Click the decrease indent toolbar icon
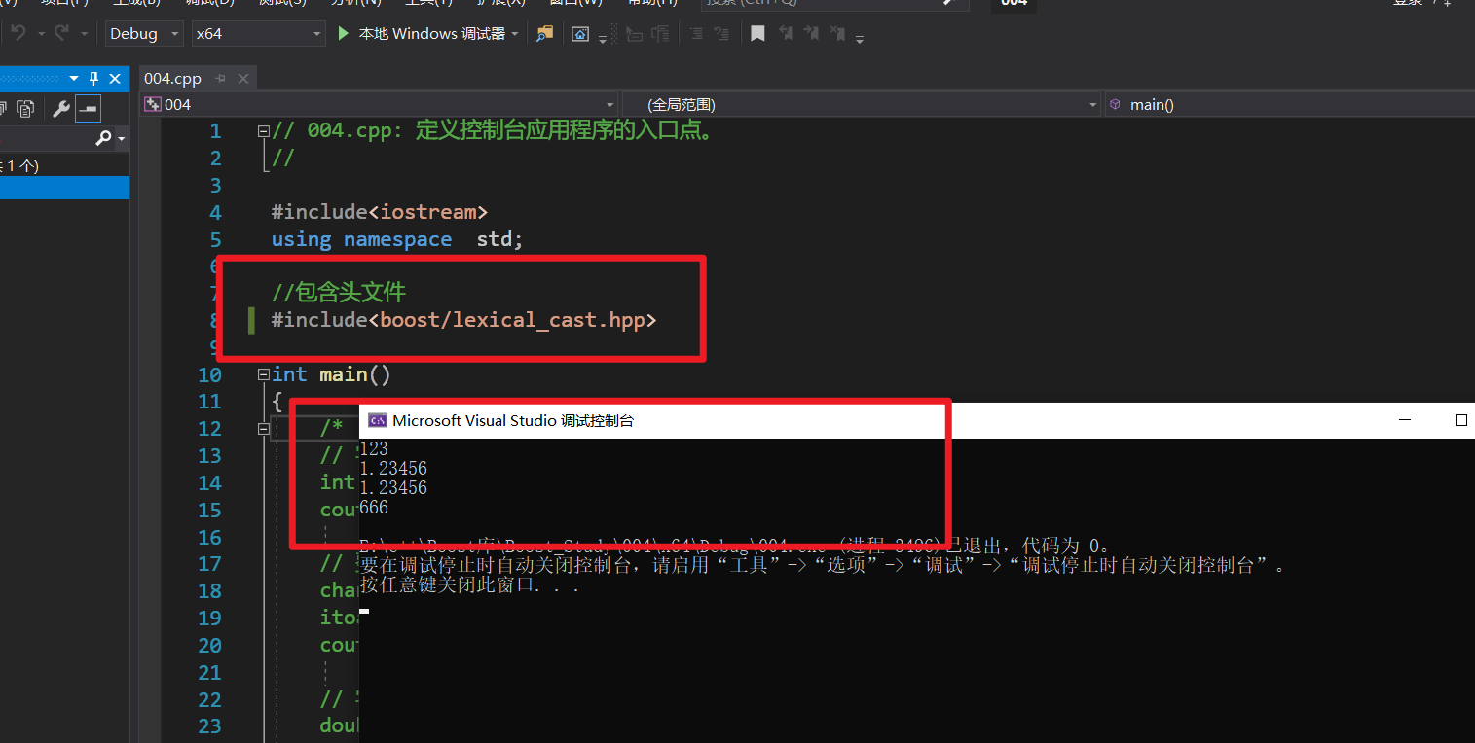The width and height of the screenshot is (1475, 743). pos(634,34)
